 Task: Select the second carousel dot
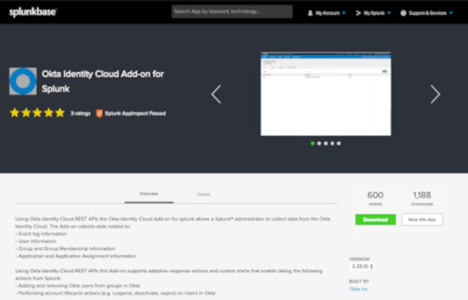click(x=319, y=143)
